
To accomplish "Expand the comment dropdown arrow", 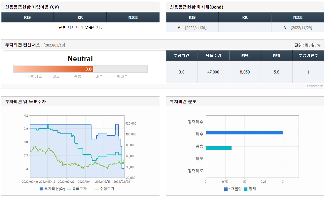I will pos(321,86).
